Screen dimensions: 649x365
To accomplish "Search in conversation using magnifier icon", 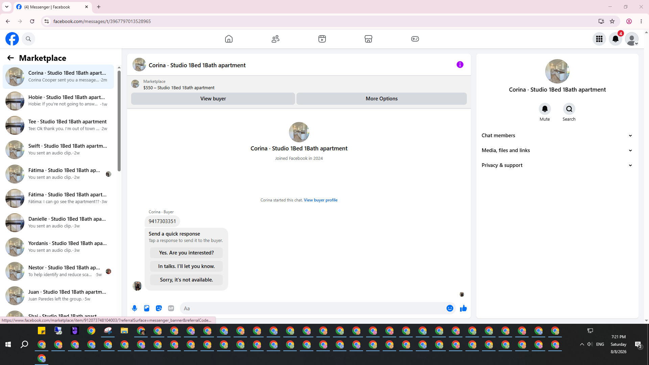I will [569, 109].
